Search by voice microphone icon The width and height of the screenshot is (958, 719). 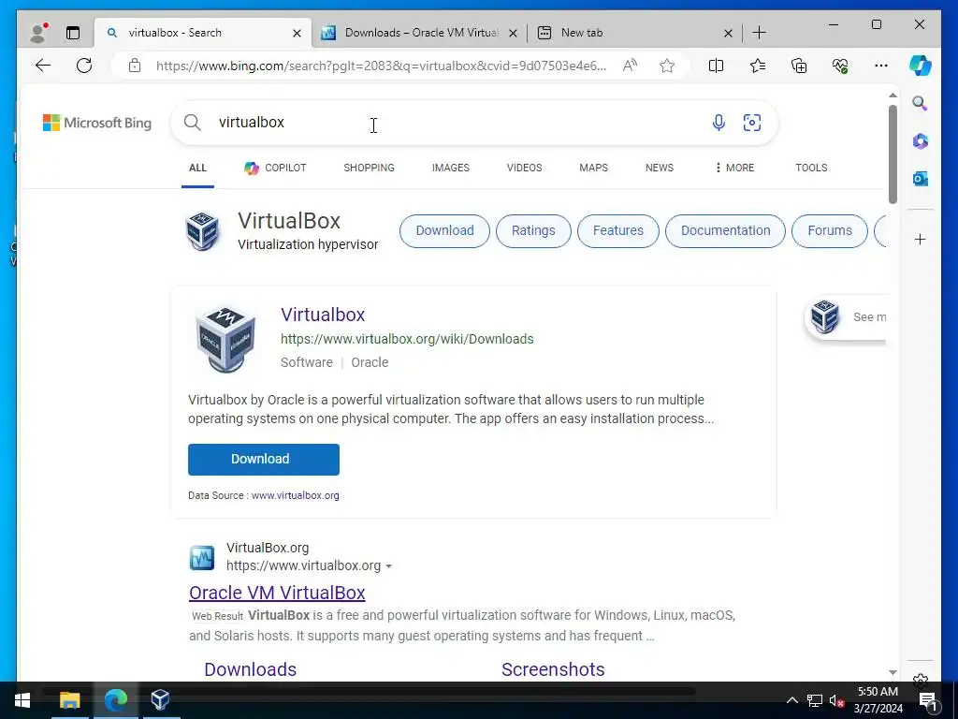[x=718, y=123]
